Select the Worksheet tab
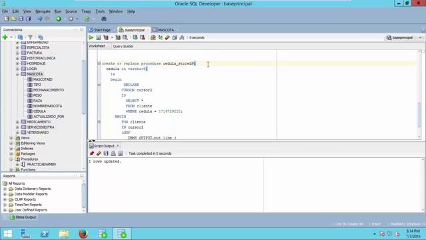The height and width of the screenshot is (240, 426). click(97, 46)
